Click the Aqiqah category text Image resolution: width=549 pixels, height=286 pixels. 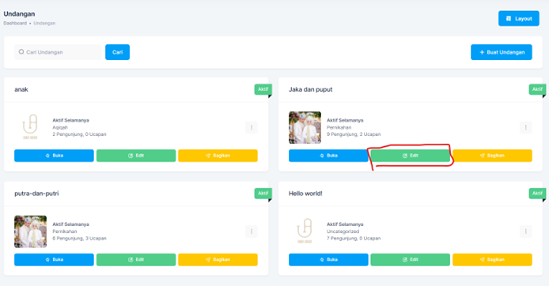click(60, 127)
